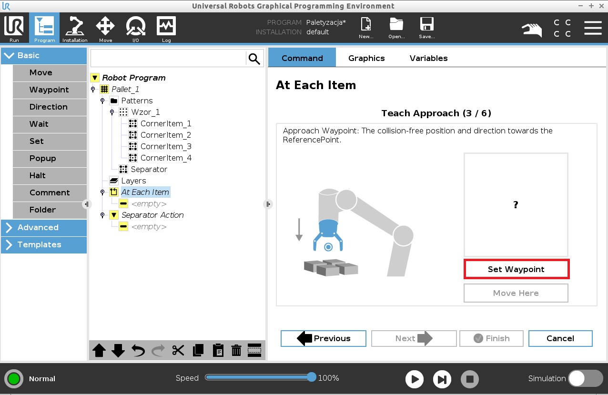
Task: Select CornerItem_2 in the tree
Action: pos(165,135)
